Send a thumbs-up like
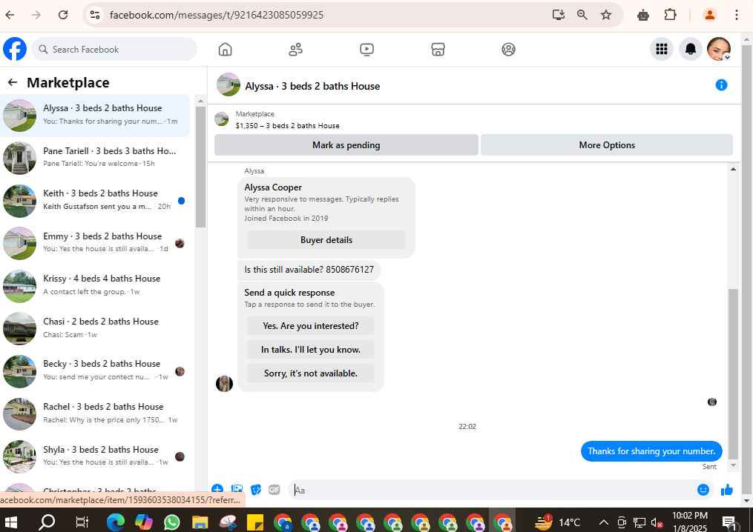 726,489
